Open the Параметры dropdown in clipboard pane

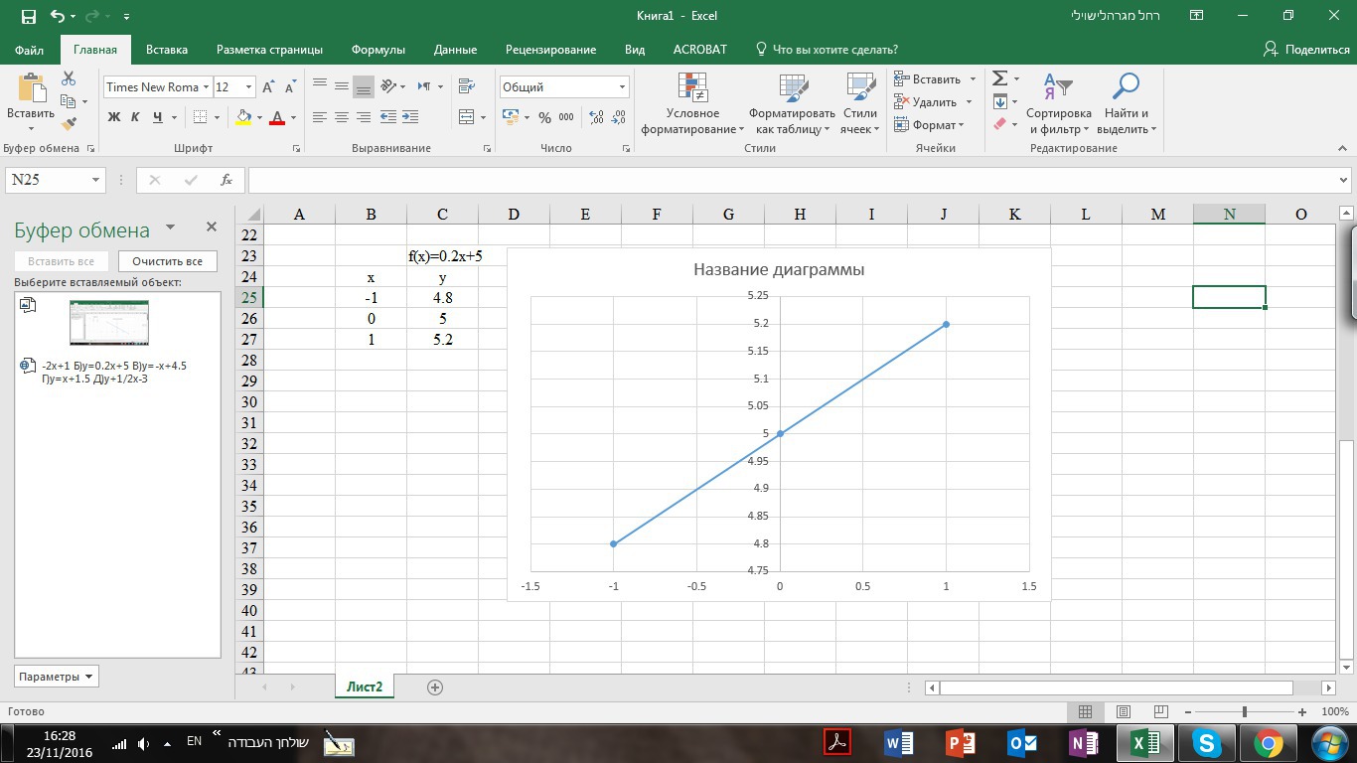[x=57, y=677]
